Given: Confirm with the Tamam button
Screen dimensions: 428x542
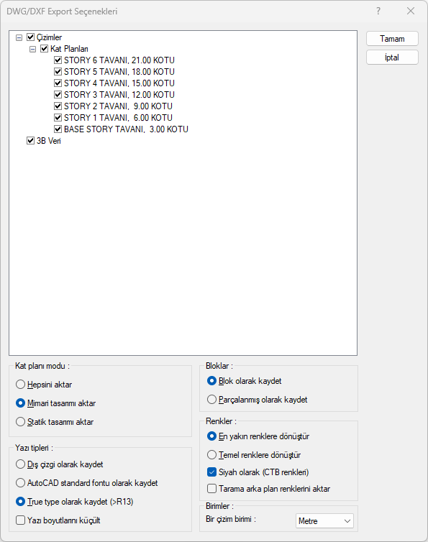Looking at the screenshot, I should coord(392,39).
